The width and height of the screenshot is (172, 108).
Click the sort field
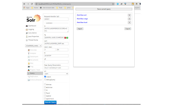[x=56, y=44]
